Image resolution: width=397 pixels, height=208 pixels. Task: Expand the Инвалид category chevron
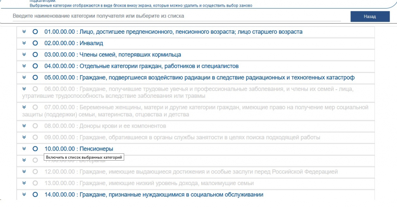(x=24, y=43)
